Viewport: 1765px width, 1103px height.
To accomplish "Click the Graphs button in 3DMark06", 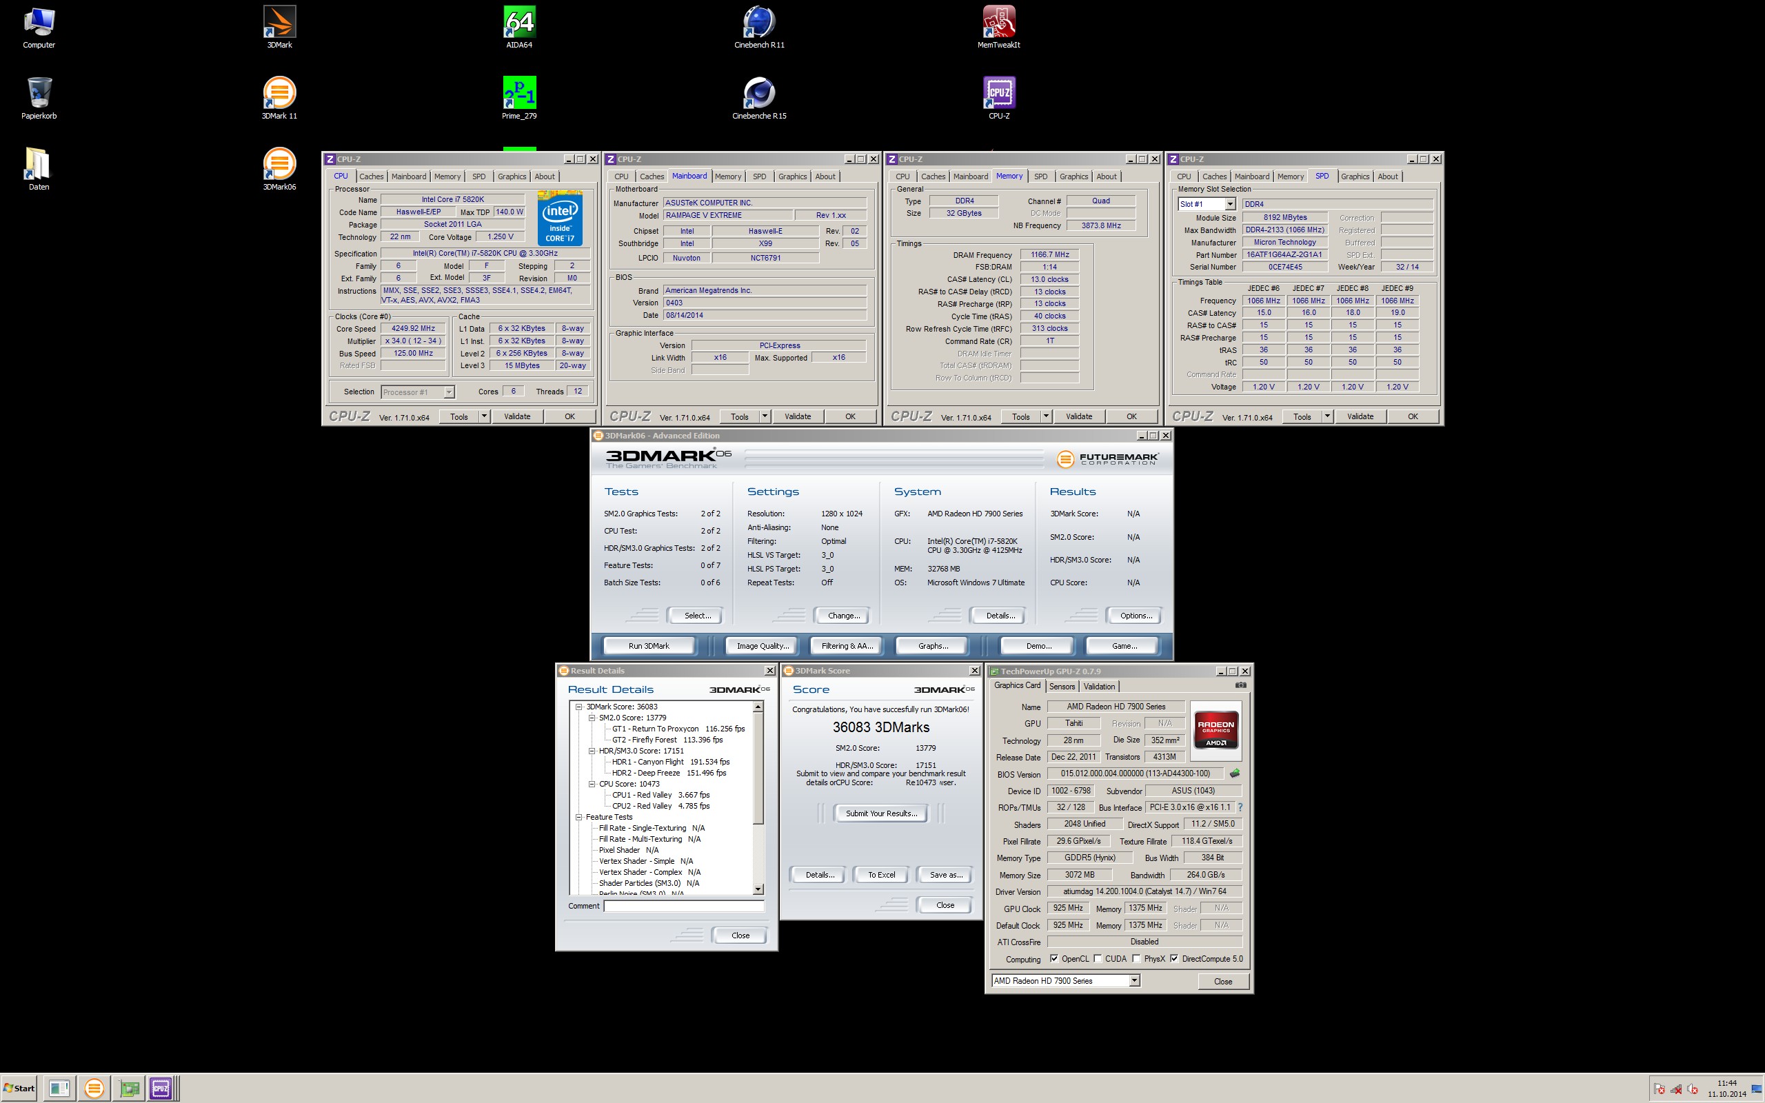I will pos(933,646).
